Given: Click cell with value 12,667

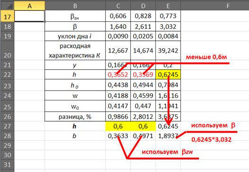Looking at the screenshot, I should pyautogui.click(x=118, y=51).
